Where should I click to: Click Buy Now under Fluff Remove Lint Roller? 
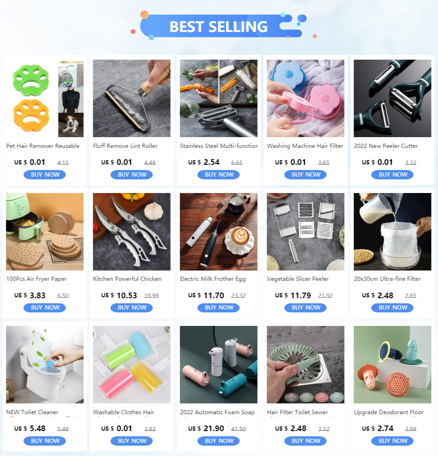(132, 175)
